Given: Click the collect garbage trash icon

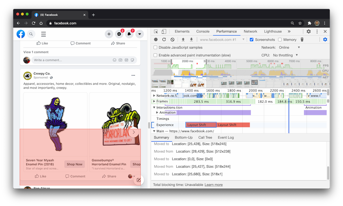Looking at the screenshot, I should [302, 40].
